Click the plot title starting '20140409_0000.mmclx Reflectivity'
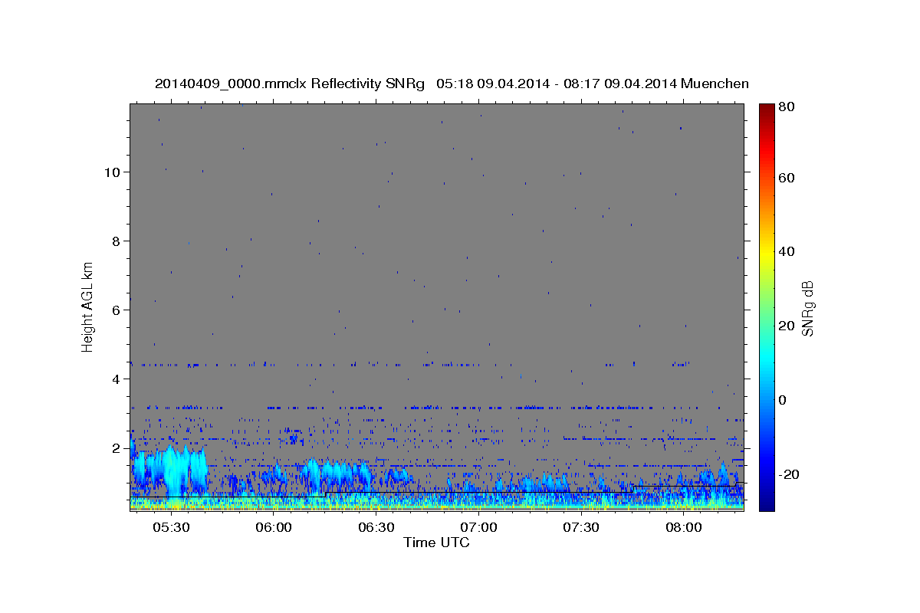This screenshot has height=613, width=920. point(452,84)
